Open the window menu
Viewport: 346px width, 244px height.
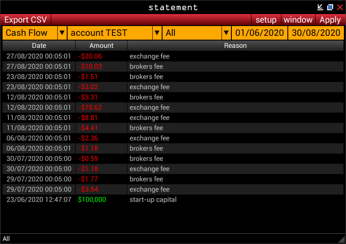click(298, 20)
